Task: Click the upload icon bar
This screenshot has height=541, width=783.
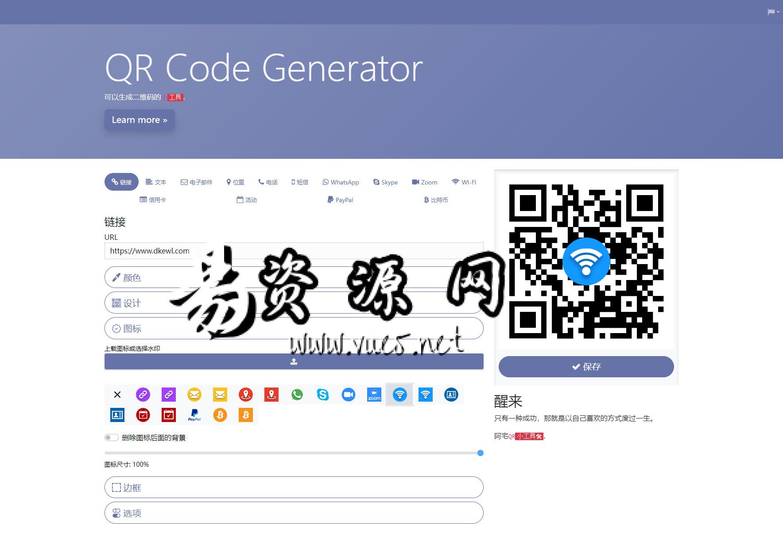Action: (294, 361)
